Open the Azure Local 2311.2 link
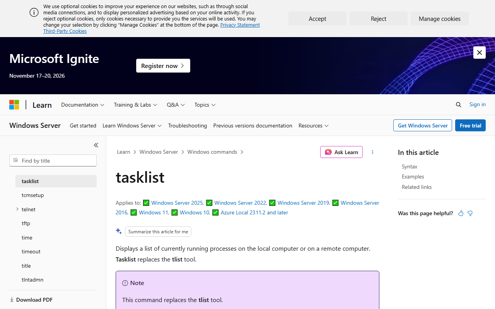This screenshot has height=309, width=495. [254, 212]
